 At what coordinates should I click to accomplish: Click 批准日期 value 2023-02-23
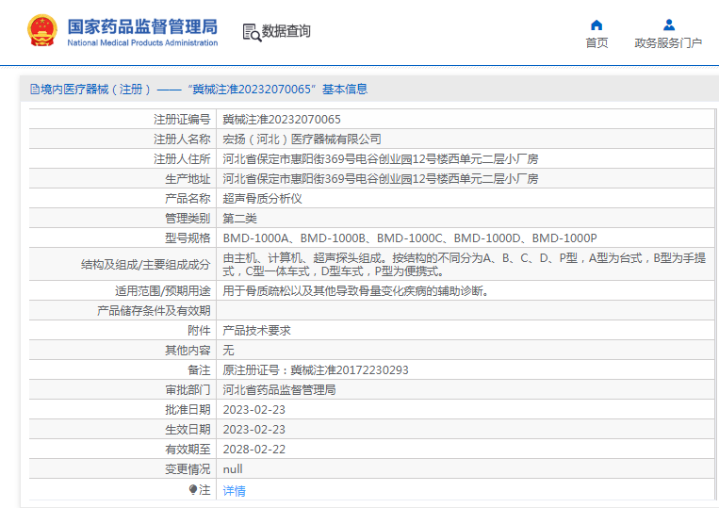click(x=254, y=409)
